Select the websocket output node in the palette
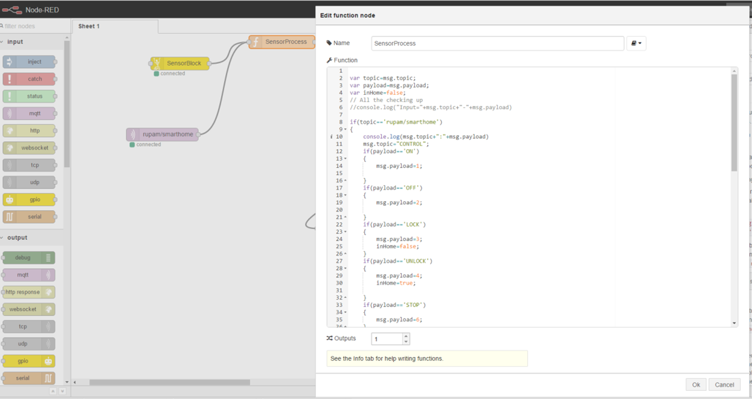Viewport: 752px width, 399px height. pyautogui.click(x=29, y=309)
